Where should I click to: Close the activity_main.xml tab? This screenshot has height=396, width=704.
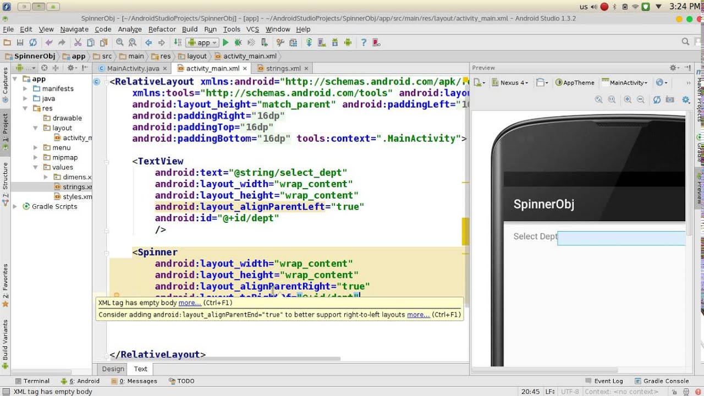coord(245,69)
